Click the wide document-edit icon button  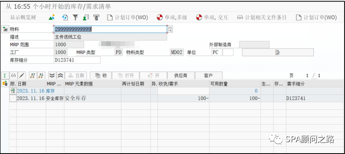(278, 52)
